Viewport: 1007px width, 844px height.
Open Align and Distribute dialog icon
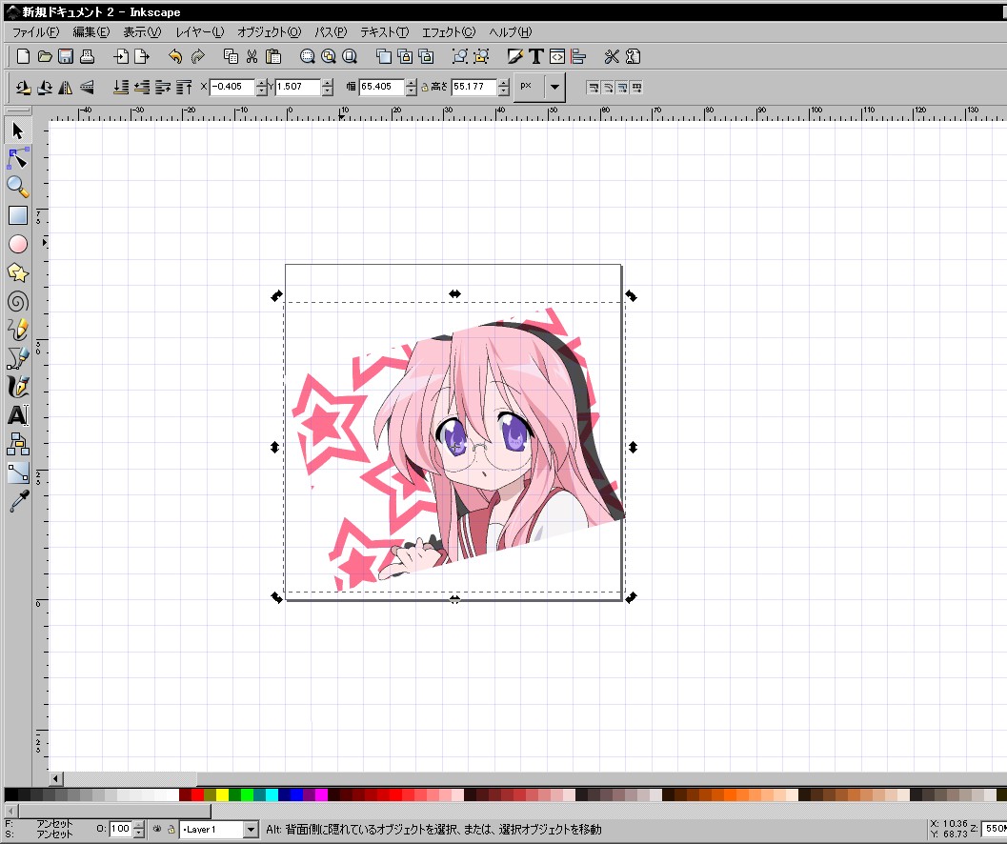click(x=578, y=56)
